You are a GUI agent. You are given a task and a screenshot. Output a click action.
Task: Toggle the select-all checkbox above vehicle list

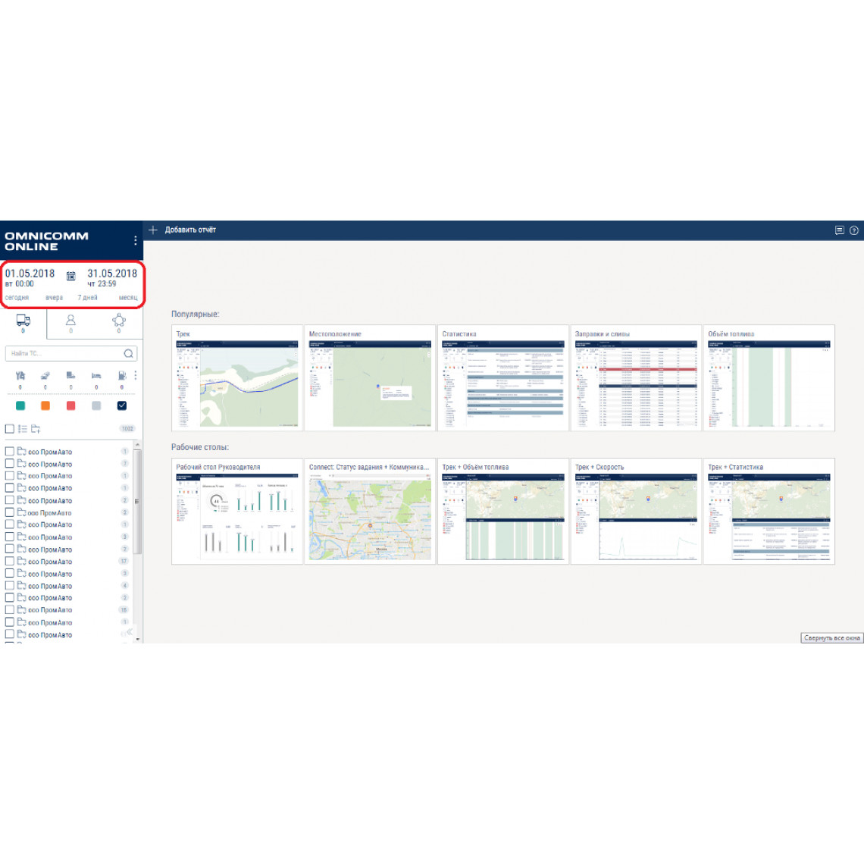coord(10,429)
